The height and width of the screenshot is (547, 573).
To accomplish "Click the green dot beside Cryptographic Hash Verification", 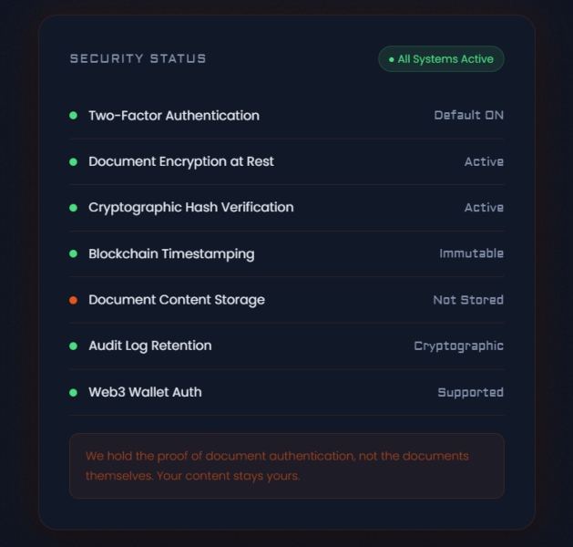I will pyautogui.click(x=74, y=208).
